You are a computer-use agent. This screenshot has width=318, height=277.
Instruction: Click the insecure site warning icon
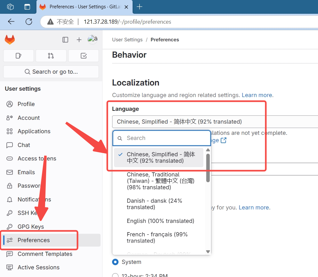50,22
